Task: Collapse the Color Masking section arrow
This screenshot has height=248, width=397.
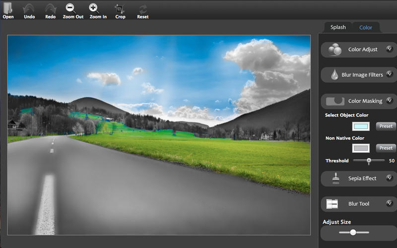Action: pyautogui.click(x=390, y=101)
